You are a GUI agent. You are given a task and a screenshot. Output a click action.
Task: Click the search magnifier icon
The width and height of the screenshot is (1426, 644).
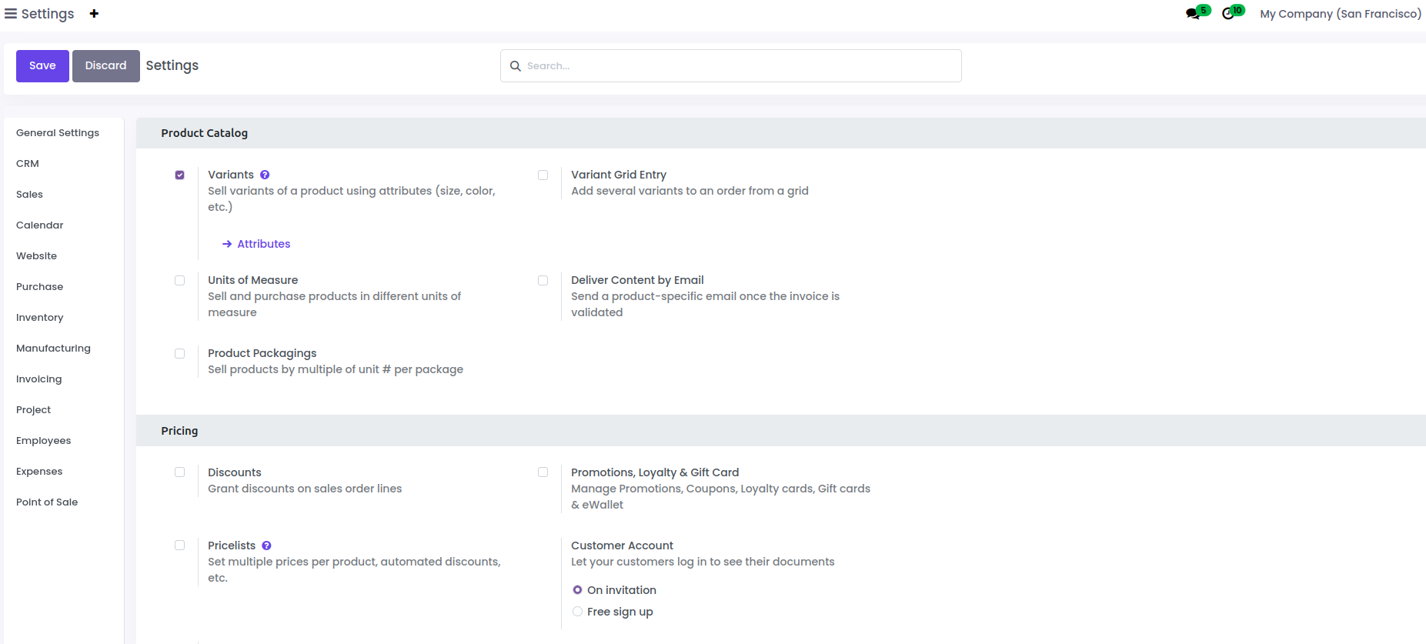516,66
